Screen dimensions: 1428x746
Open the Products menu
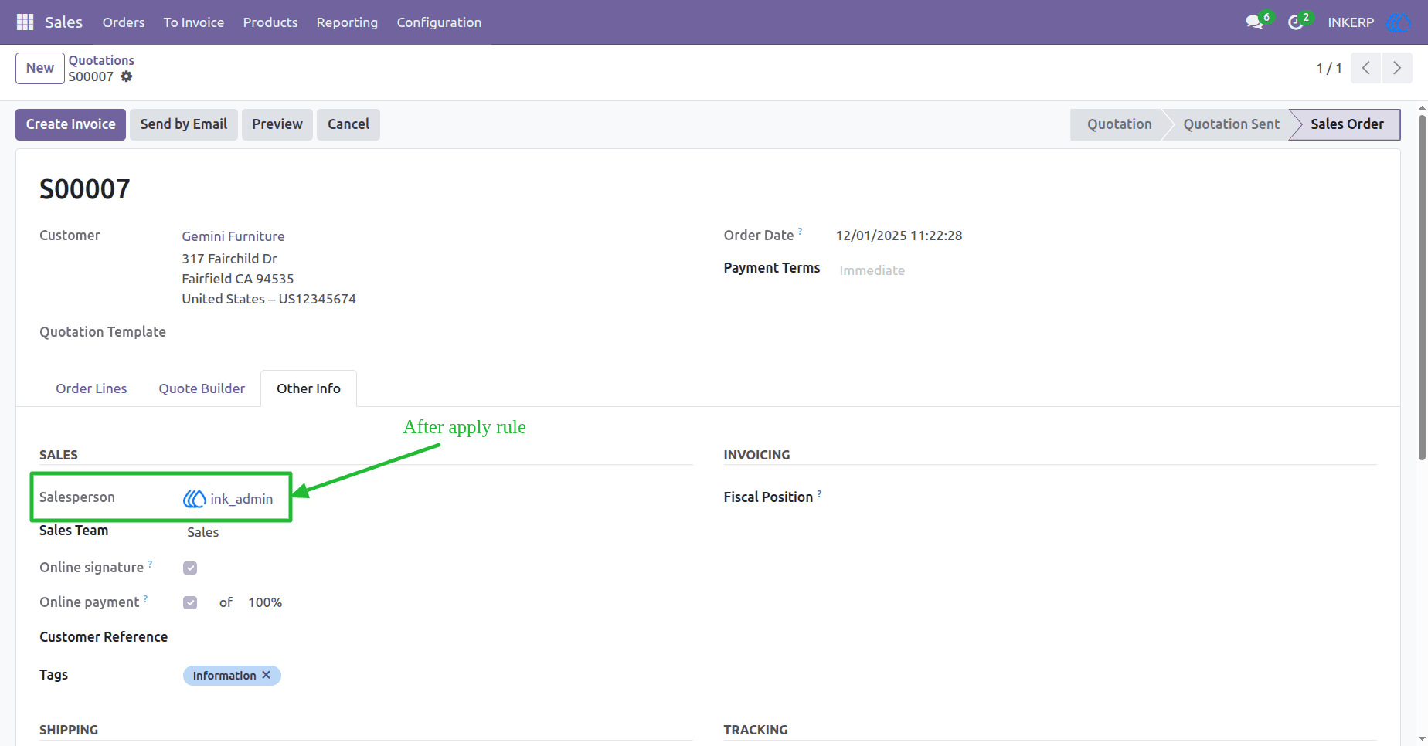270,22
